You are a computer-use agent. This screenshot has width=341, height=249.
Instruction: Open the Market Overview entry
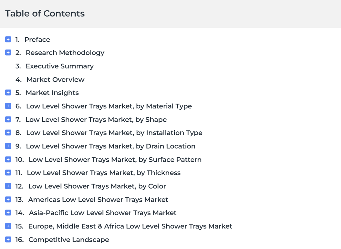[x=55, y=79]
